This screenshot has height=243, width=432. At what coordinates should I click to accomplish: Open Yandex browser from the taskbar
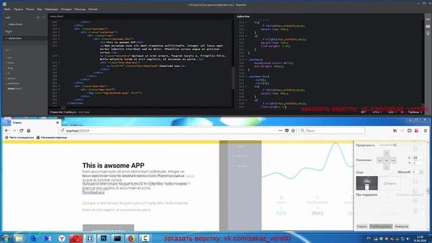[x=61, y=238]
